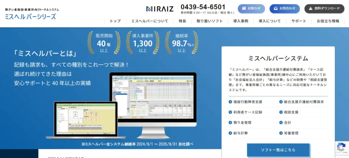Screen dimensions: 349x158
Task: Click the arrow icon beside 相談支援
Action: click(x=281, y=112)
